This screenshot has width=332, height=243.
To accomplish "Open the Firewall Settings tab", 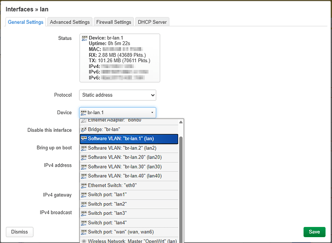I will click(113, 22).
